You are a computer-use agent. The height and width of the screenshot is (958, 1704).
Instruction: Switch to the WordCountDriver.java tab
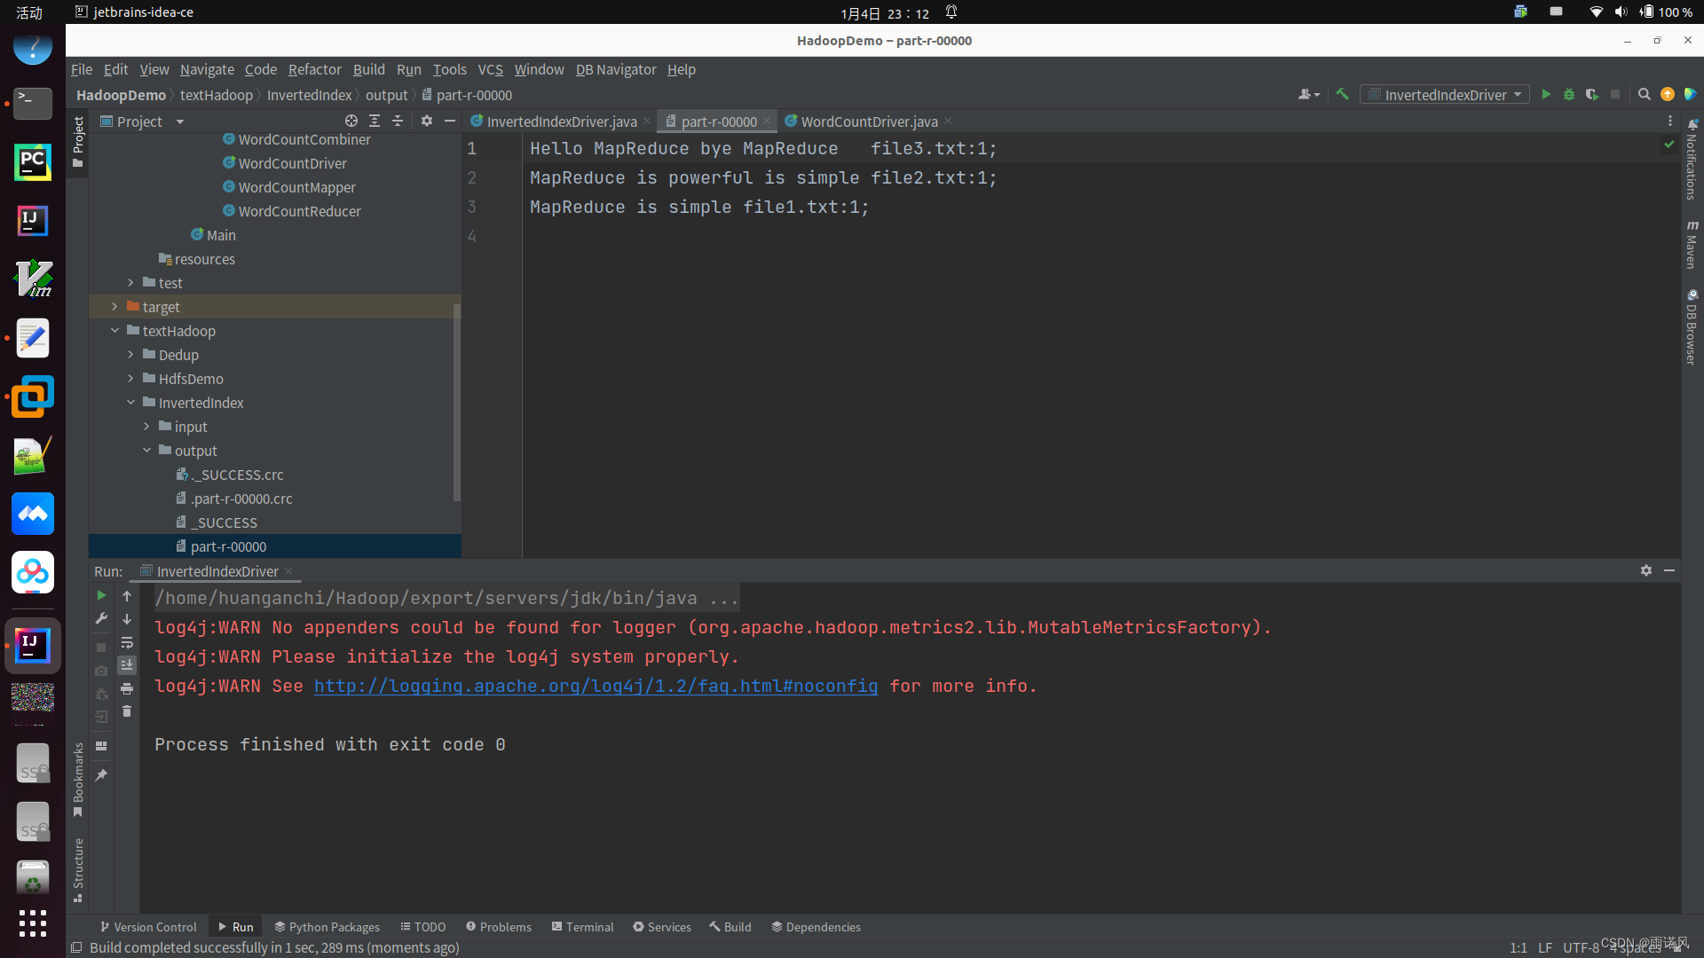[x=868, y=122]
